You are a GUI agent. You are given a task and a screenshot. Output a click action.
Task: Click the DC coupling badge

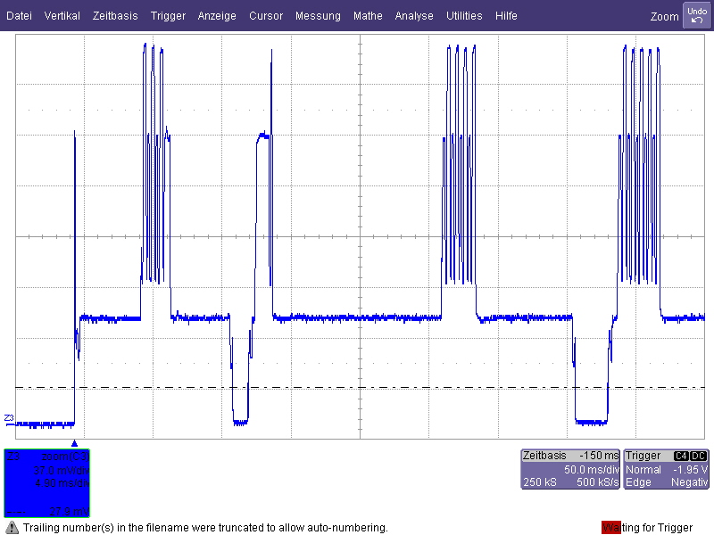click(699, 456)
